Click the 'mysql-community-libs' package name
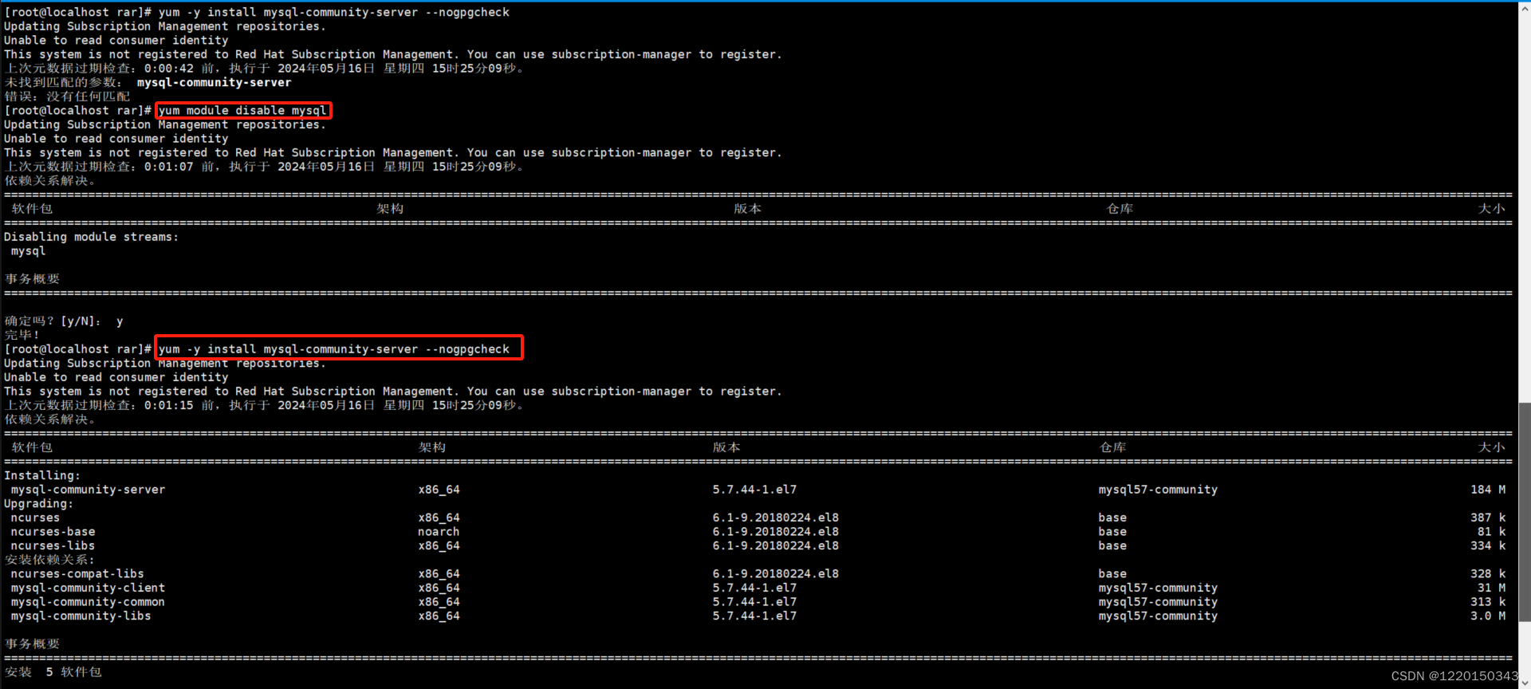The height and width of the screenshot is (689, 1531). click(81, 616)
